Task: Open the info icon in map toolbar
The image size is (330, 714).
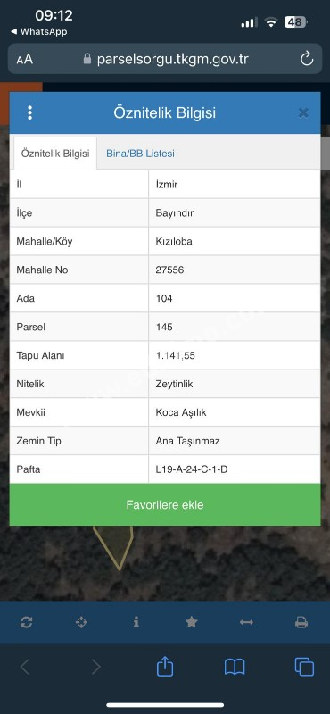Action: point(136,622)
